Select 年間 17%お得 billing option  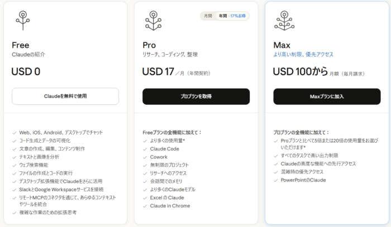232,16
